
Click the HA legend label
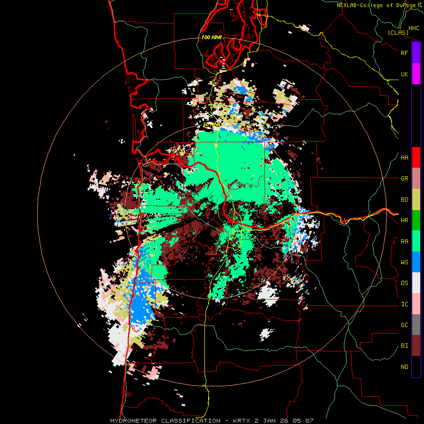pos(404,158)
